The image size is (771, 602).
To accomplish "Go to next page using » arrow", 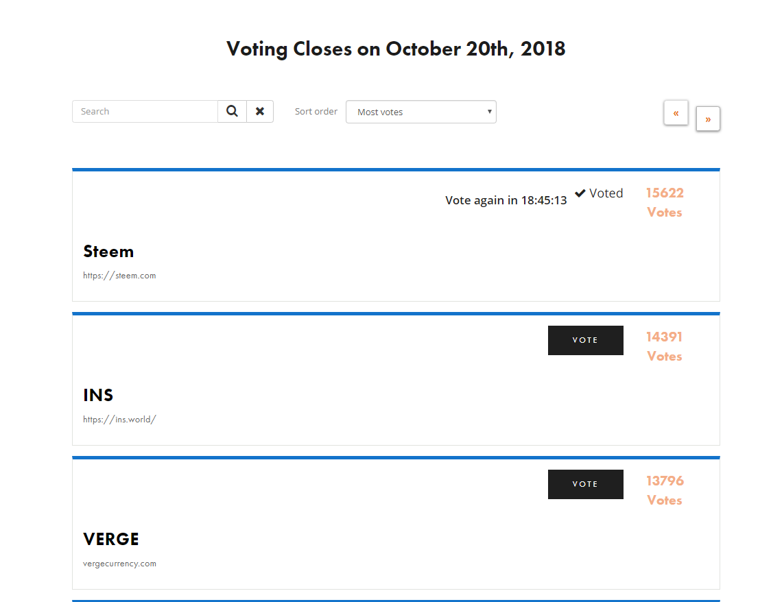I will (708, 119).
